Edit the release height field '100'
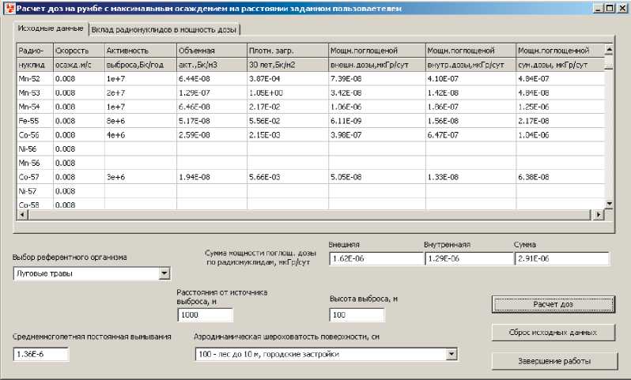This screenshot has width=631, height=380. [x=357, y=315]
